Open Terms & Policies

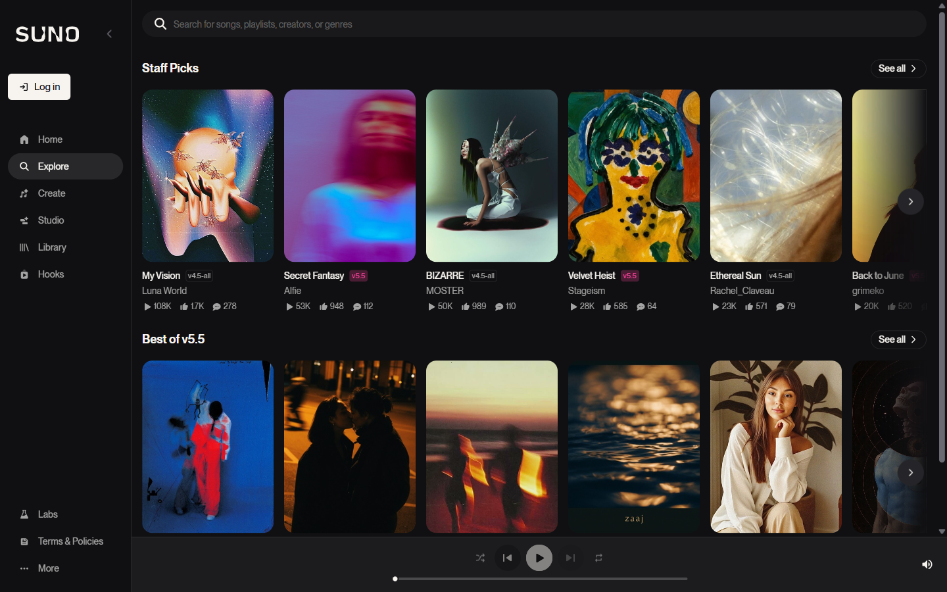coord(65,541)
